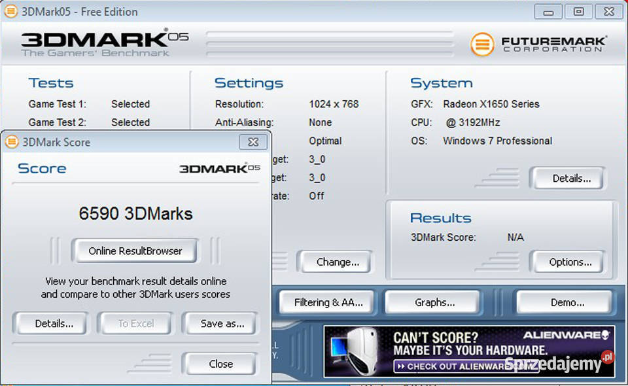Click 'Radeon X1650 Series' GFX value
Viewport: 628px width, 386px height.
[x=491, y=104]
